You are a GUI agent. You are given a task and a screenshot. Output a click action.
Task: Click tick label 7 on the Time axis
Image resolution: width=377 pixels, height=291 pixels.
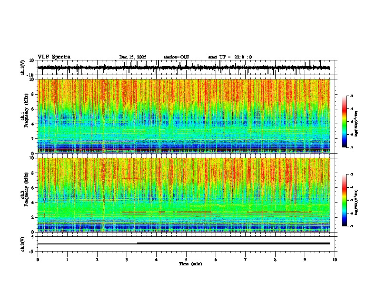coord(246,260)
